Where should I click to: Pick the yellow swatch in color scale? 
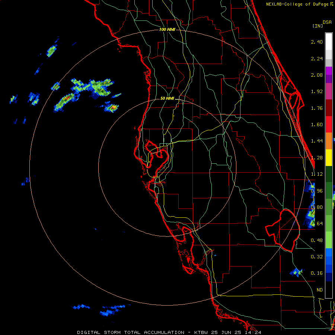pyautogui.click(x=329, y=157)
